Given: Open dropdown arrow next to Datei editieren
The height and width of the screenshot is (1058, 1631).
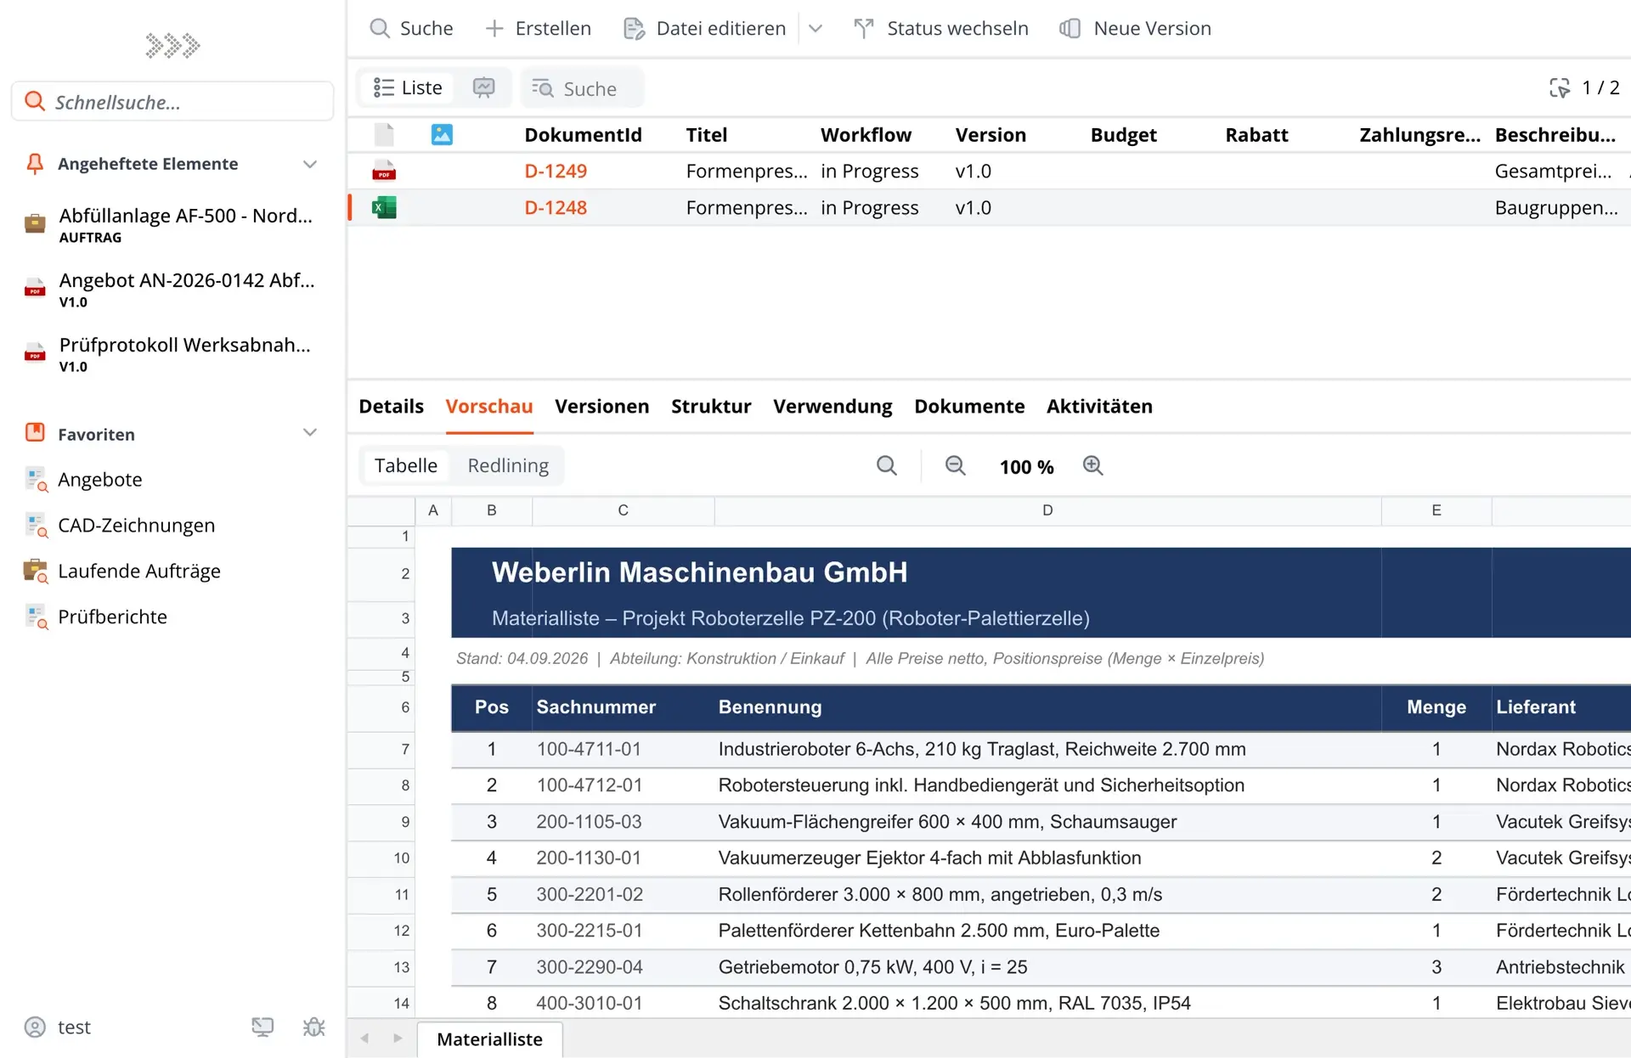Looking at the screenshot, I should [815, 28].
